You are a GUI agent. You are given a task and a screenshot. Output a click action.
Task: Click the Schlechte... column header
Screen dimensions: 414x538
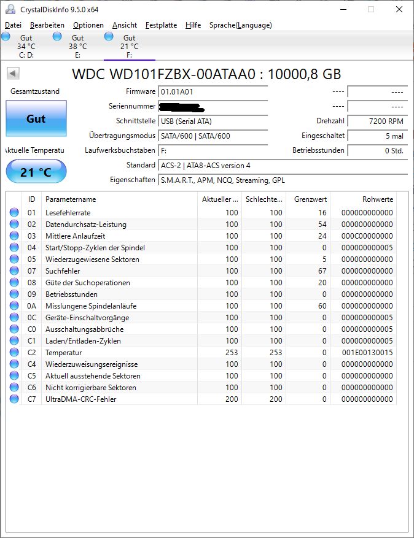[x=264, y=199]
